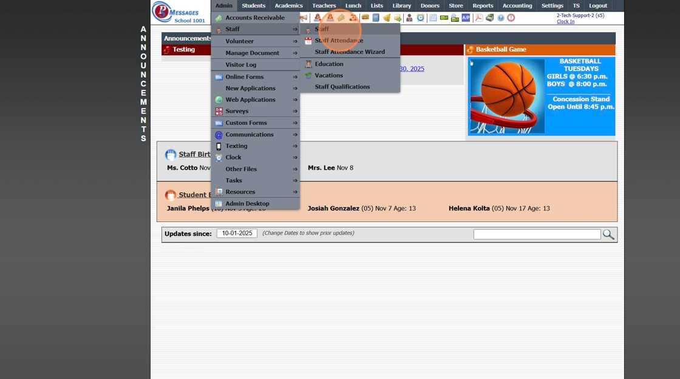This screenshot has height=379, width=680.
Task: Open the TS menu item
Action: pyautogui.click(x=576, y=5)
